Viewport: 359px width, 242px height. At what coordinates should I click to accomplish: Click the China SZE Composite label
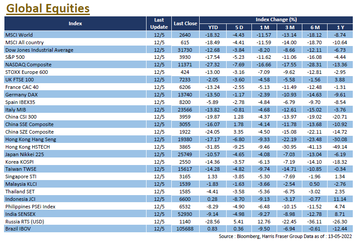tap(29, 132)
